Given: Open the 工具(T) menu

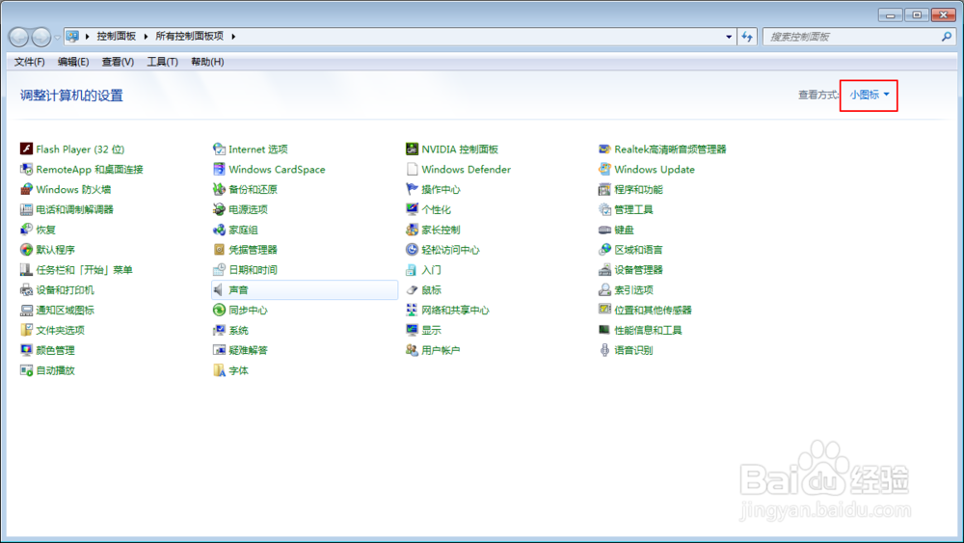Looking at the screenshot, I should coord(162,62).
